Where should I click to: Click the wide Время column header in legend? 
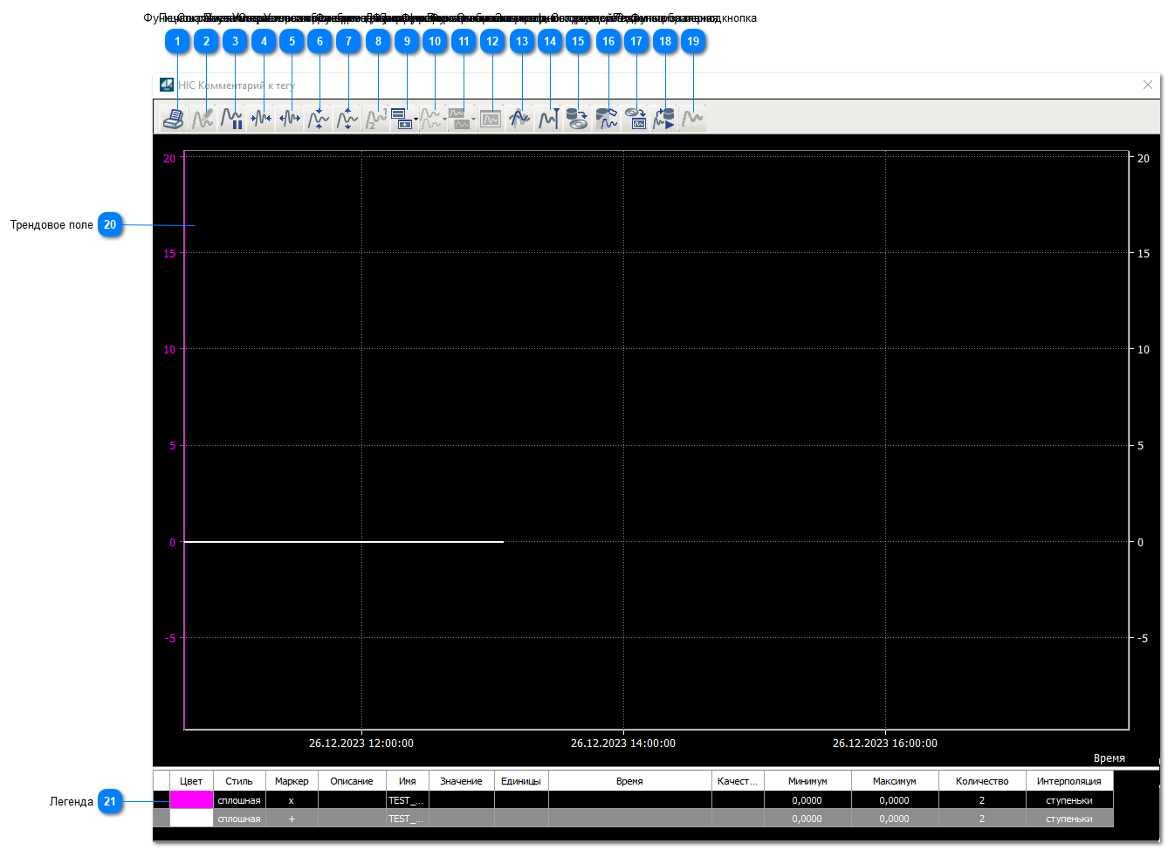point(629,781)
